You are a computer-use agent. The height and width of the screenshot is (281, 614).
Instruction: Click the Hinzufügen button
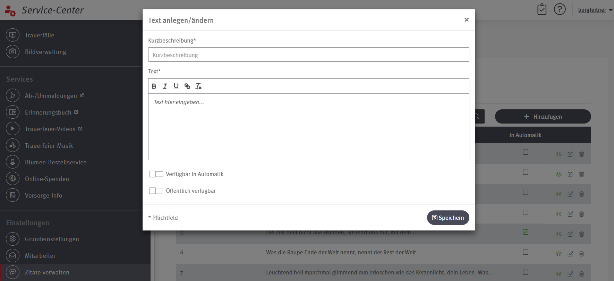point(543,117)
